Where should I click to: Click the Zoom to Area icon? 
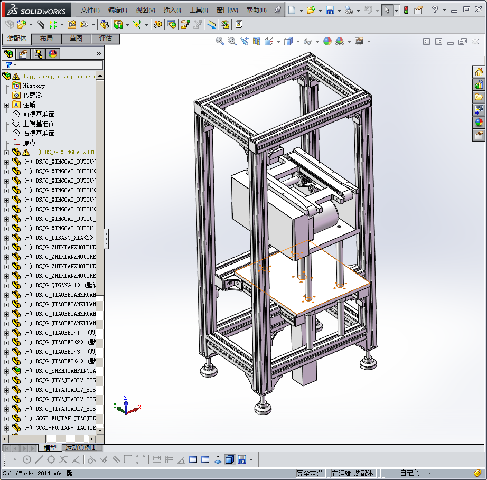[x=232, y=41]
